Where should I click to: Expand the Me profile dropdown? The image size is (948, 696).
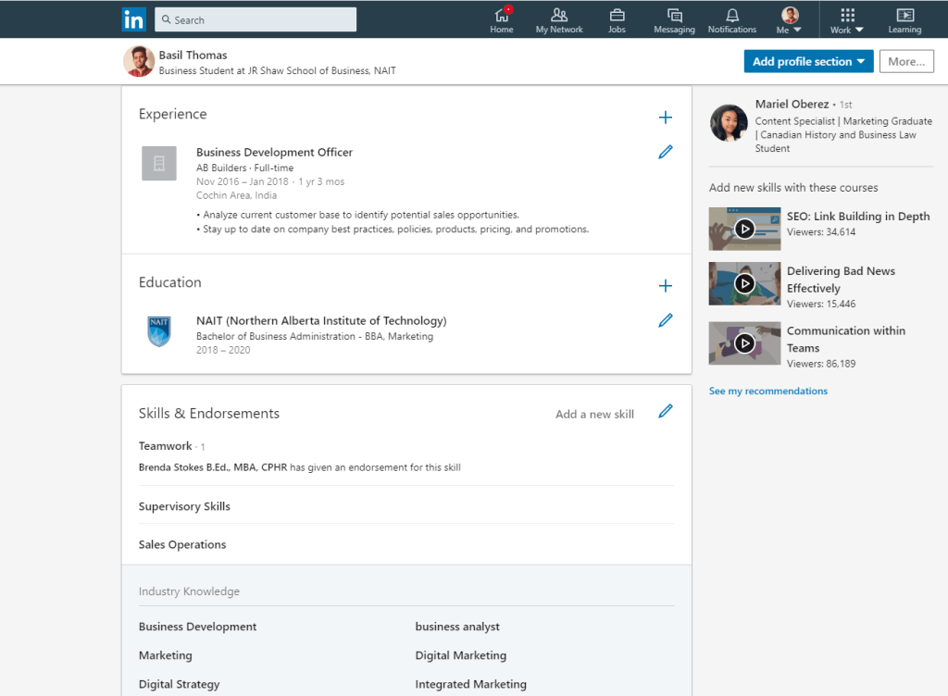pyautogui.click(x=790, y=19)
